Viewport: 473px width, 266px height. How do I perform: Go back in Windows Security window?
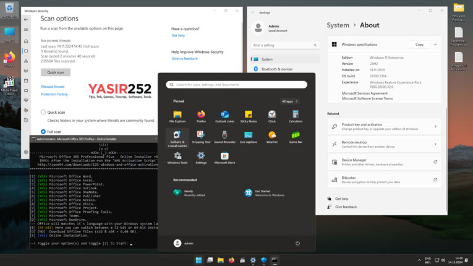[26, 19]
